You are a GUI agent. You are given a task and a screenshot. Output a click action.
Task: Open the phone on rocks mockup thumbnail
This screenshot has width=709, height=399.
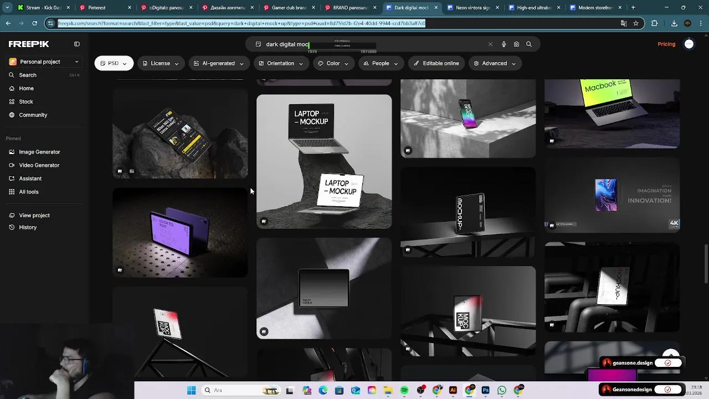click(180, 133)
